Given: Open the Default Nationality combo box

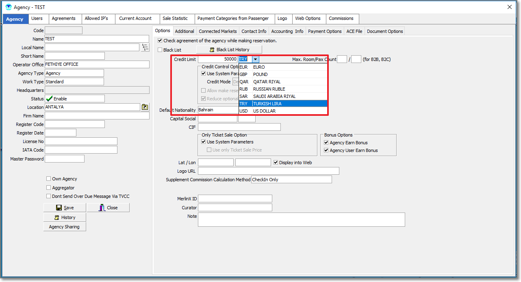Looking at the screenshot, I should (x=218, y=110).
